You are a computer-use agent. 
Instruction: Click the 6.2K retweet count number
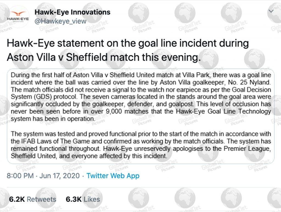17,199
